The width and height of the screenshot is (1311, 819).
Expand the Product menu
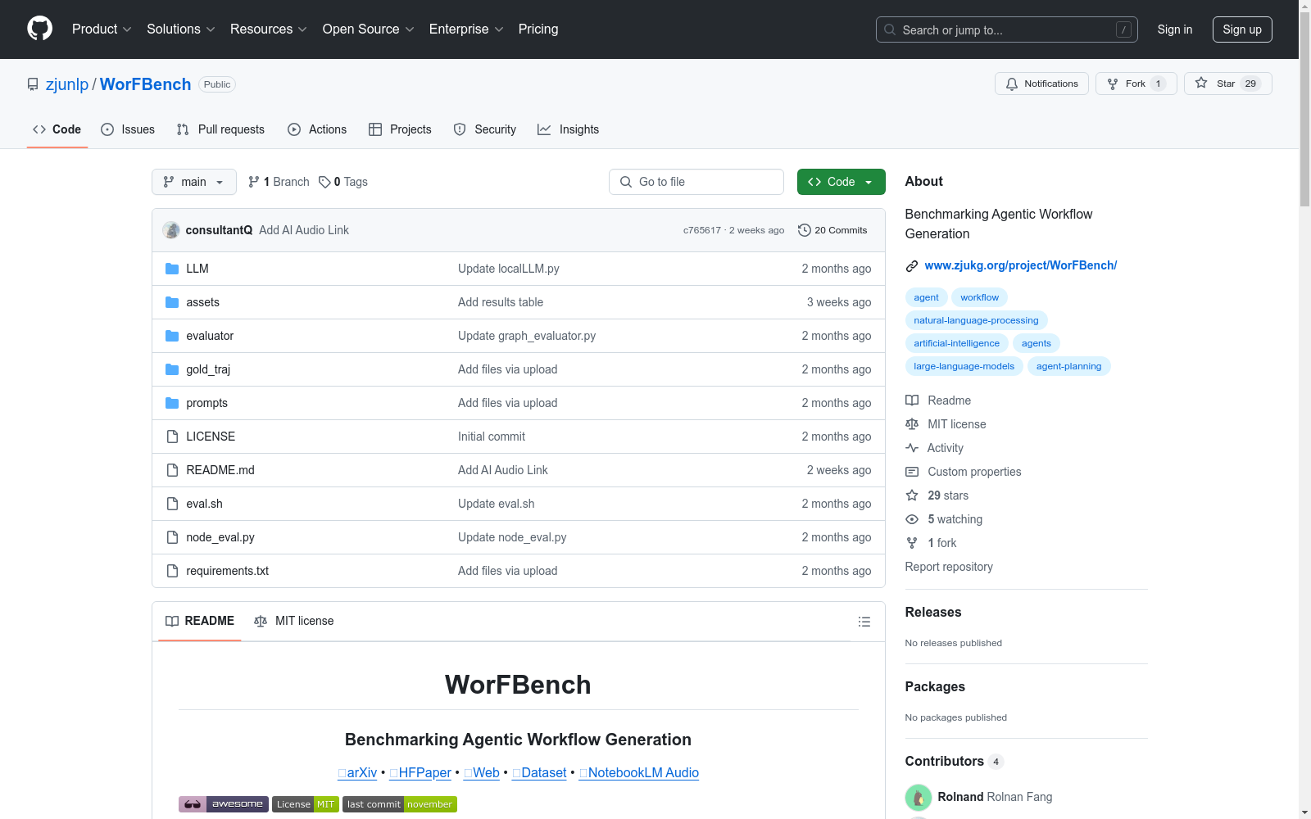tap(102, 29)
